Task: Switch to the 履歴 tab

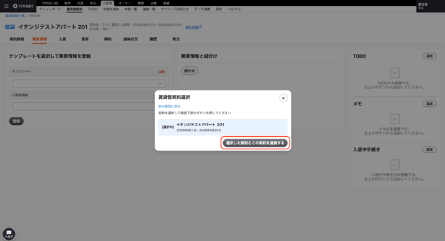Action: [153, 39]
